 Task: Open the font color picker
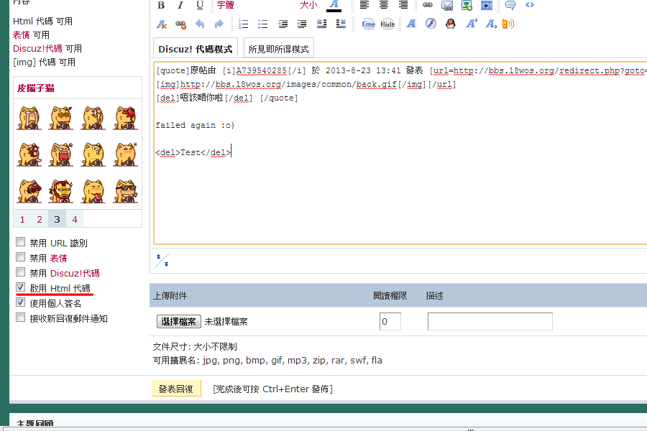pyautogui.click(x=334, y=6)
